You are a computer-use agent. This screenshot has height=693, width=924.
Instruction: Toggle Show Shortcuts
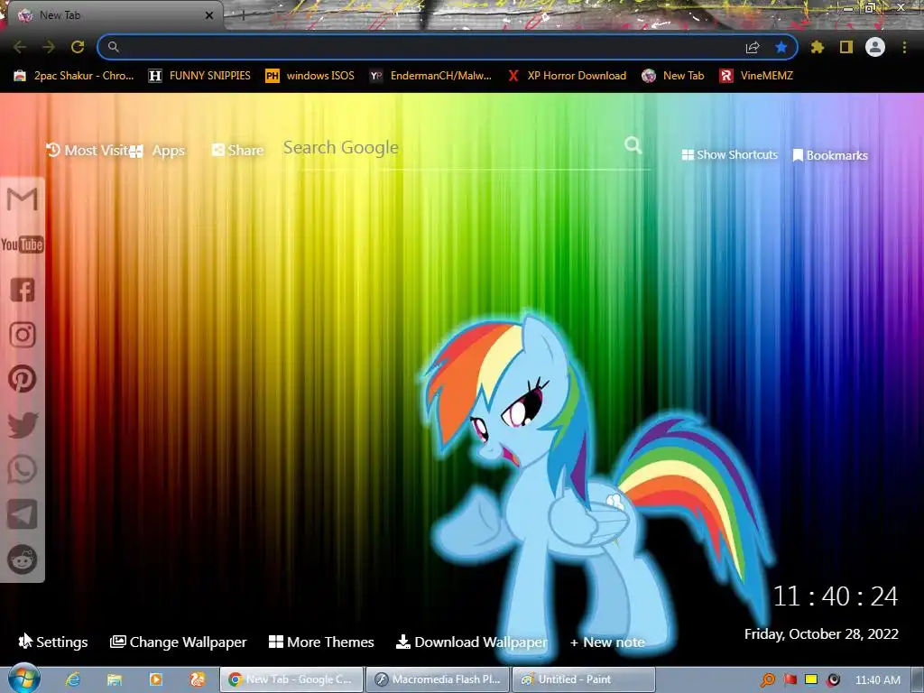coord(729,155)
